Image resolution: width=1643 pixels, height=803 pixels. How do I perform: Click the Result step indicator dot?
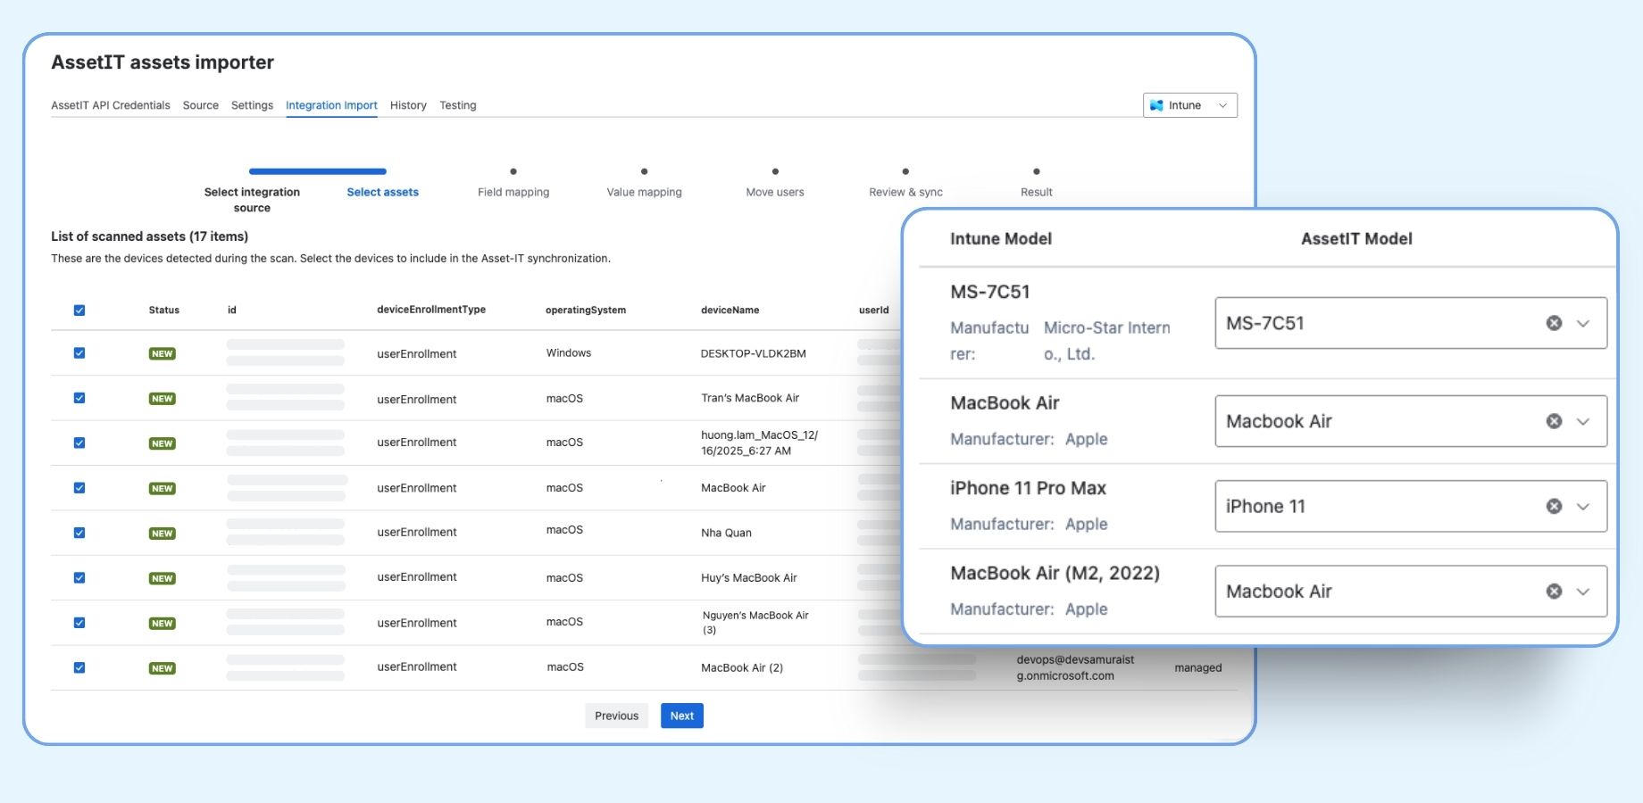point(1036,171)
